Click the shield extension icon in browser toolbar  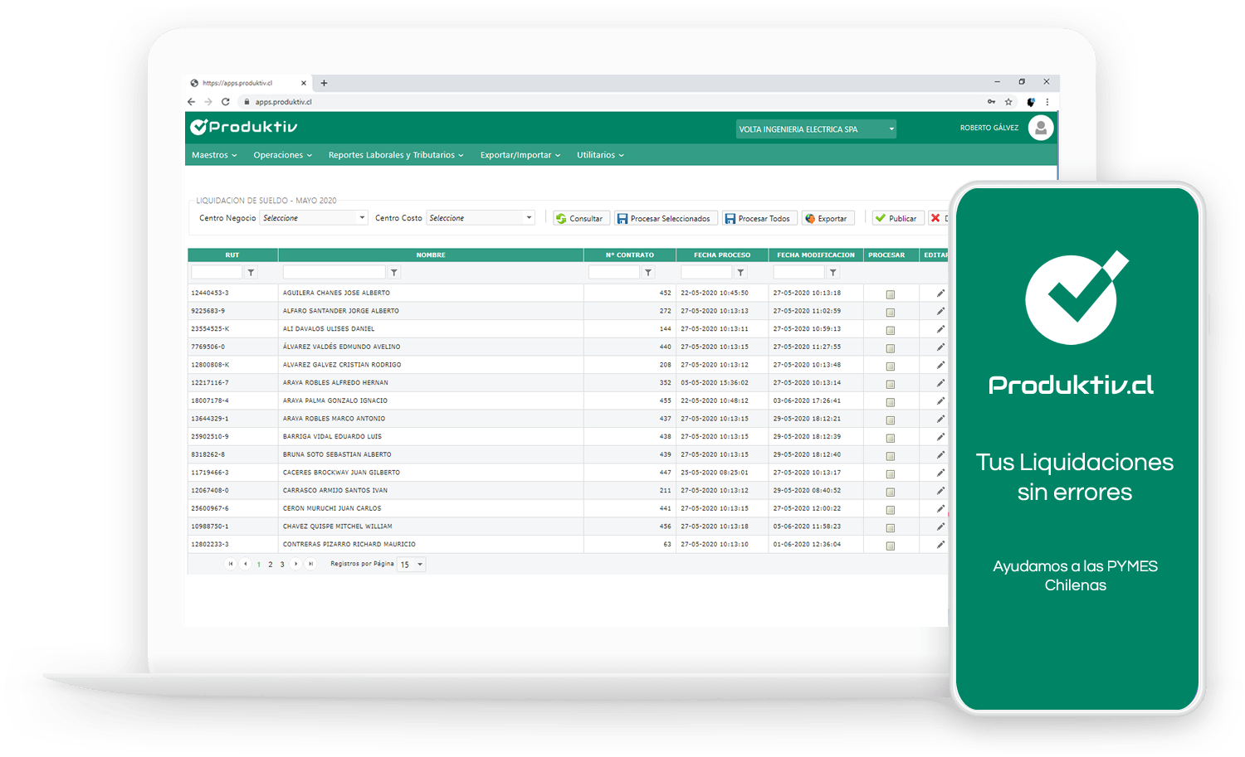[x=1030, y=102]
